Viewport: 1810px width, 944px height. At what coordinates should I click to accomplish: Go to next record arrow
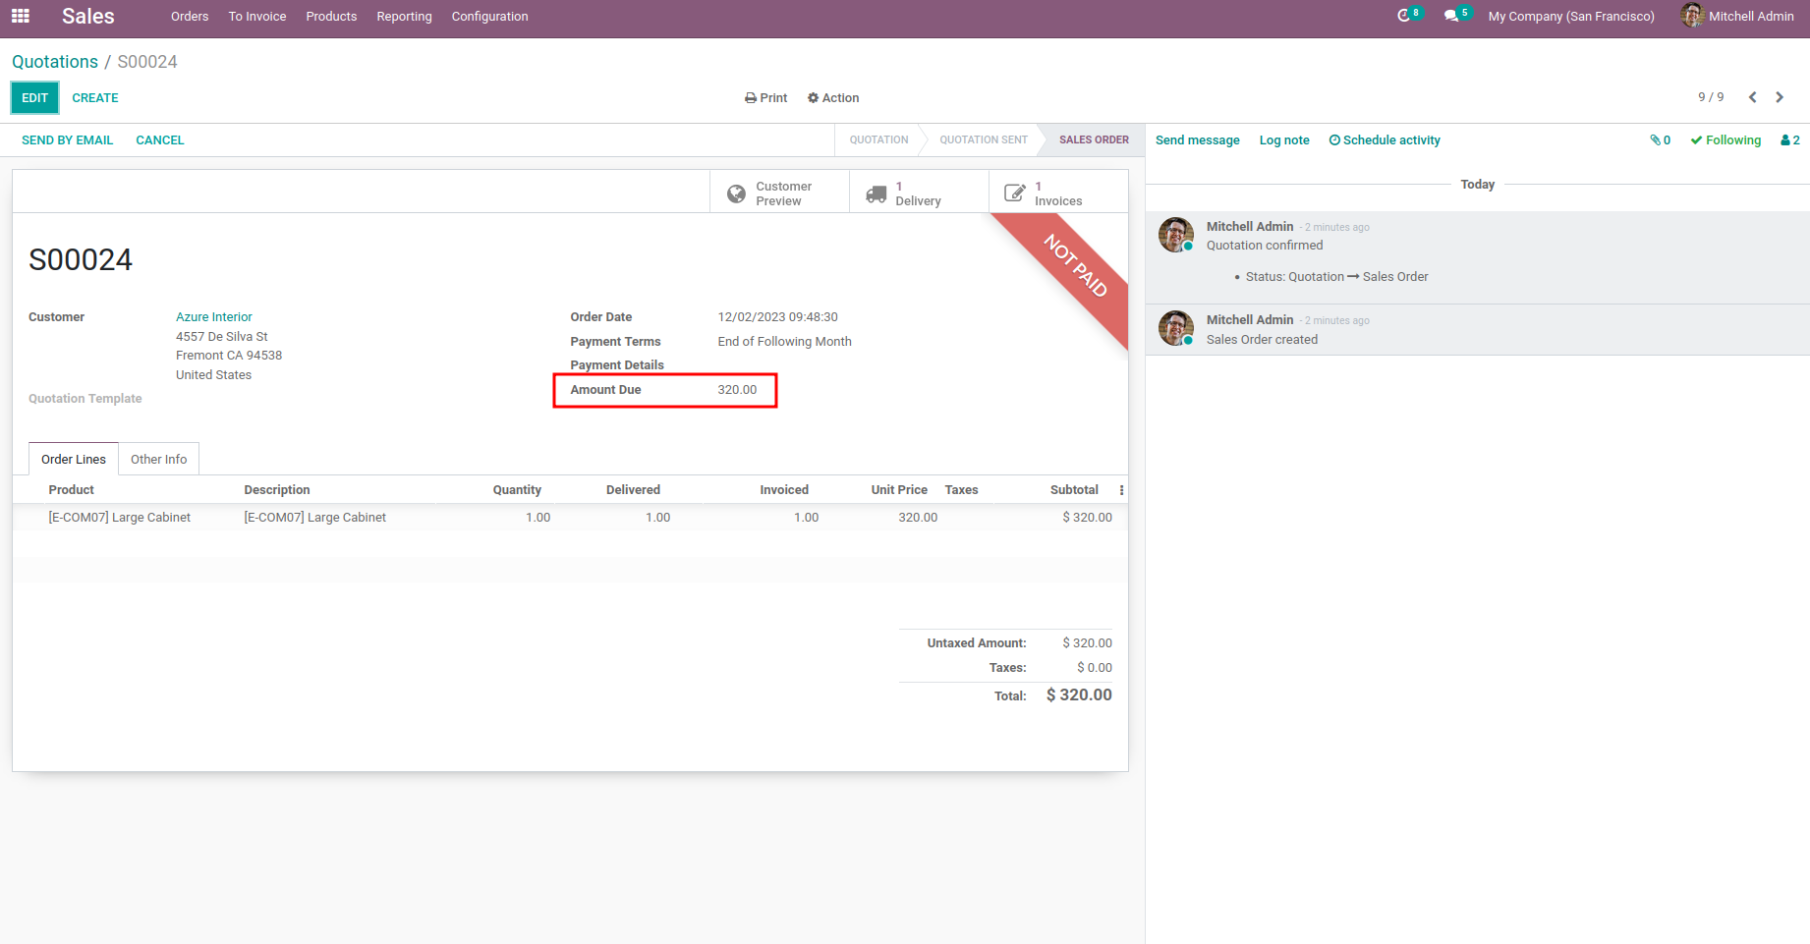1780,97
